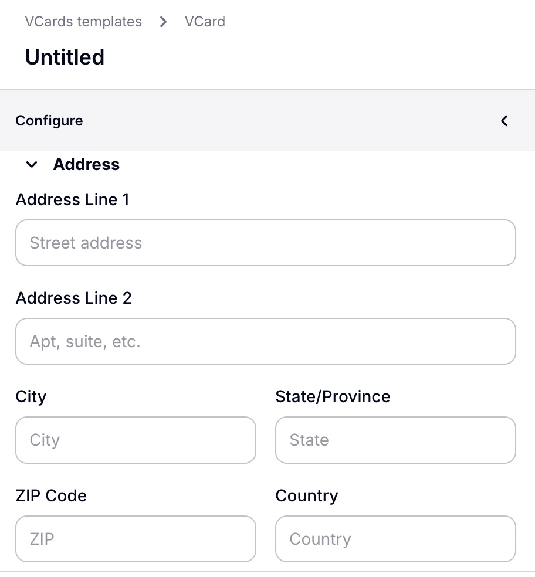Collapse the Configure panel with the left chevron
This screenshot has width=535, height=577.
[x=504, y=121]
